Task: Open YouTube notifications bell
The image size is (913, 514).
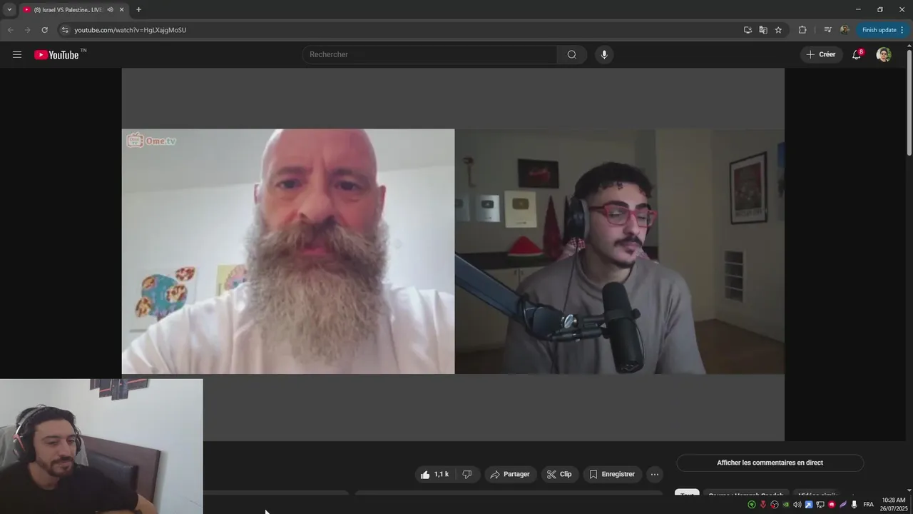Action: (x=857, y=54)
